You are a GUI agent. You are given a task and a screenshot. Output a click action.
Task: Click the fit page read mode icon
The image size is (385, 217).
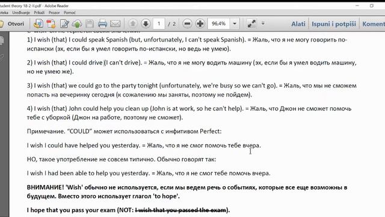point(251,24)
